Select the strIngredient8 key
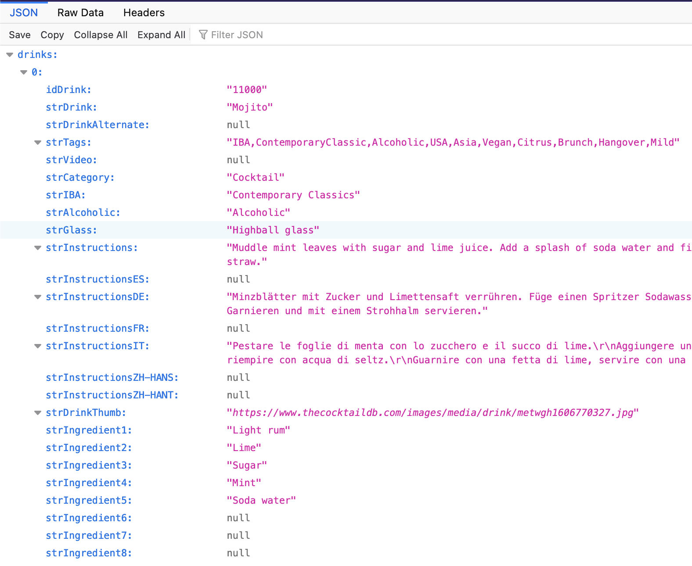The height and width of the screenshot is (566, 692). click(89, 553)
